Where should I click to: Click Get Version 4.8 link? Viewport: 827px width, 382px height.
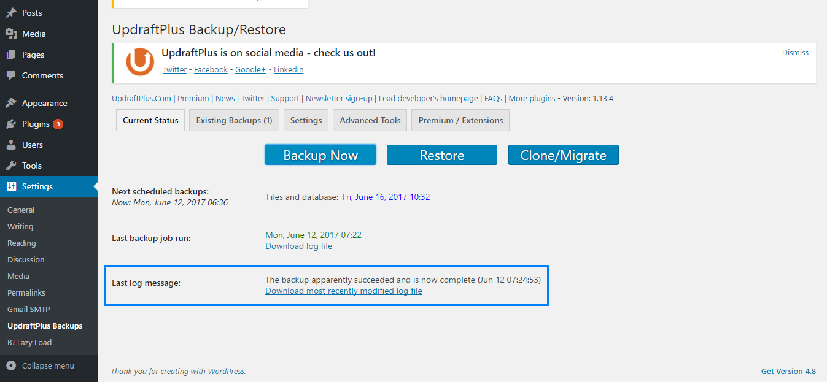click(788, 371)
